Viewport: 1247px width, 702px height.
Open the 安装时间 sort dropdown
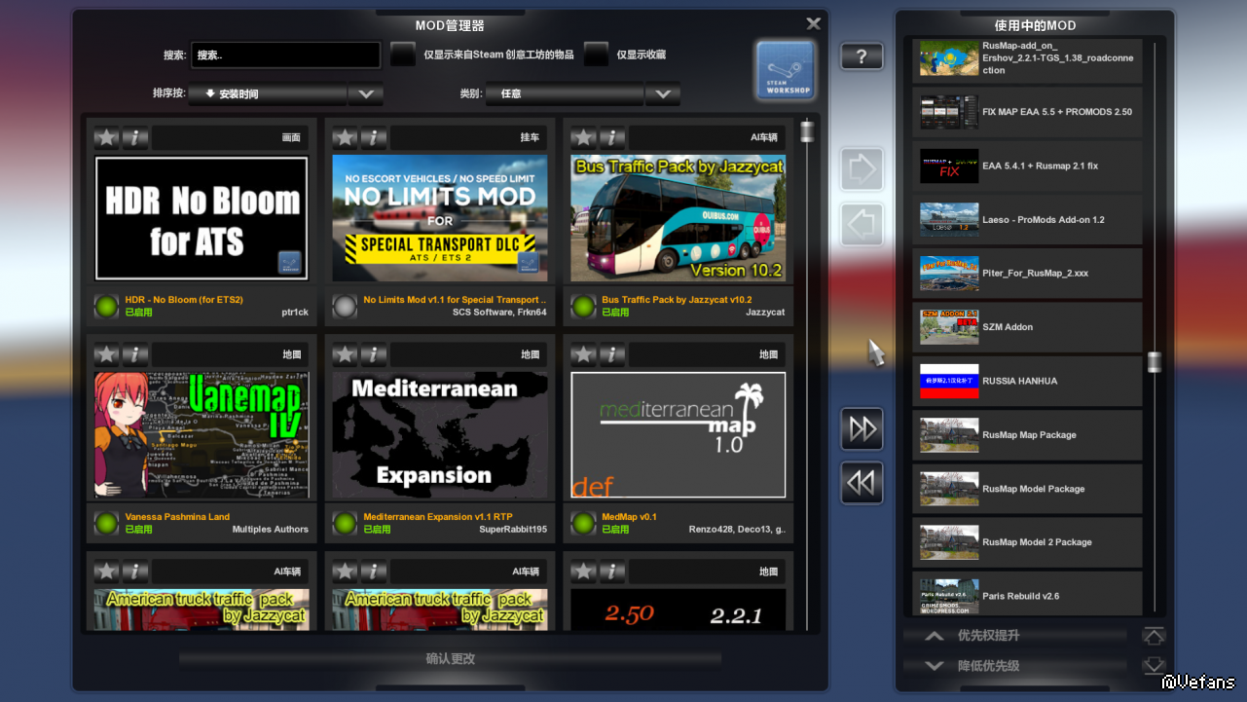point(268,94)
